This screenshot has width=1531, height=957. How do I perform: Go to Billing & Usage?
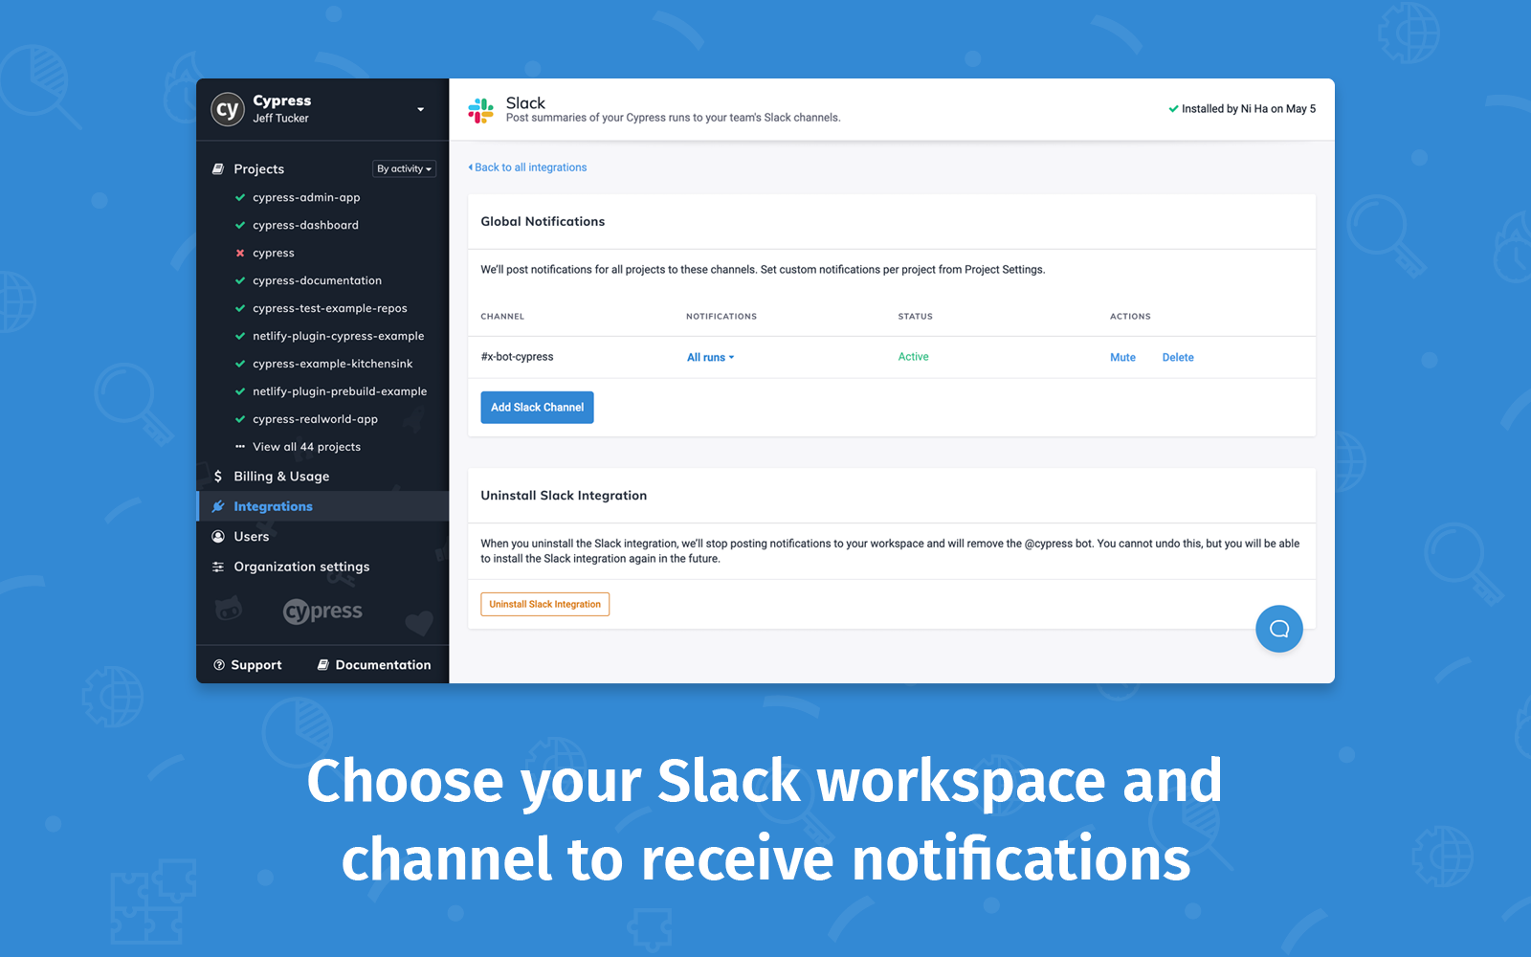pyautogui.click(x=281, y=477)
